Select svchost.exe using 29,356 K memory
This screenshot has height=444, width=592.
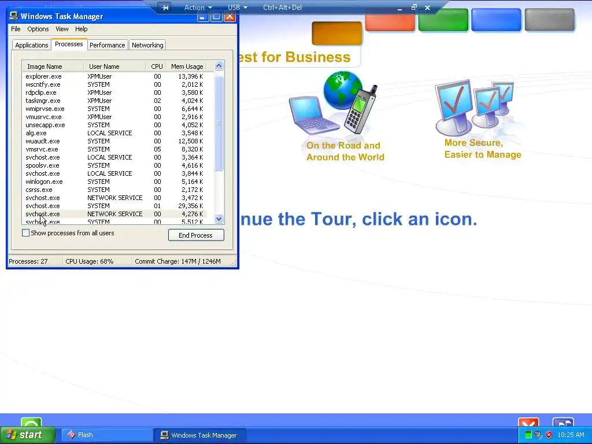pyautogui.click(x=115, y=206)
